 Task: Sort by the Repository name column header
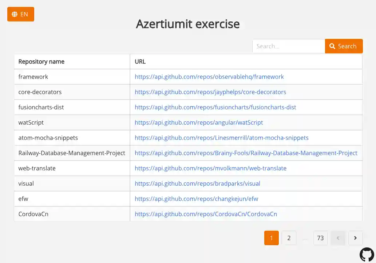41,61
